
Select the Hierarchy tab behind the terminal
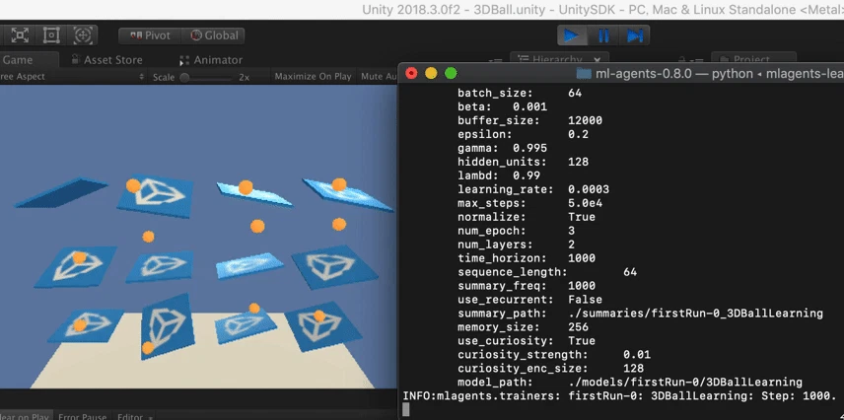pyautogui.click(x=559, y=58)
